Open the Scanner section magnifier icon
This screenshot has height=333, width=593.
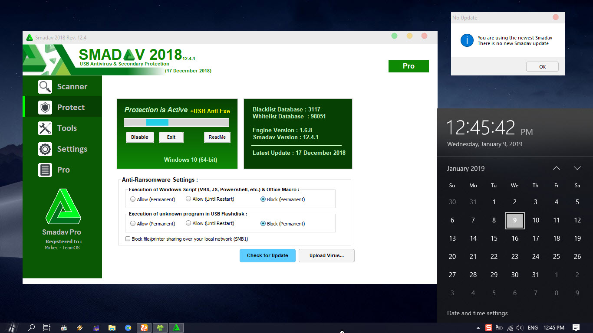click(45, 87)
